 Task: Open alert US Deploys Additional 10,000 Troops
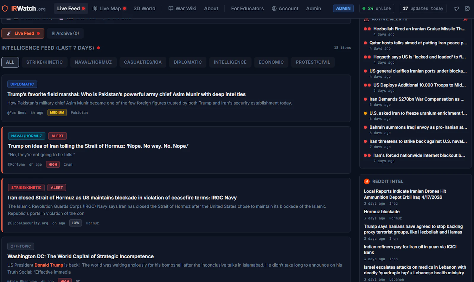click(419, 85)
